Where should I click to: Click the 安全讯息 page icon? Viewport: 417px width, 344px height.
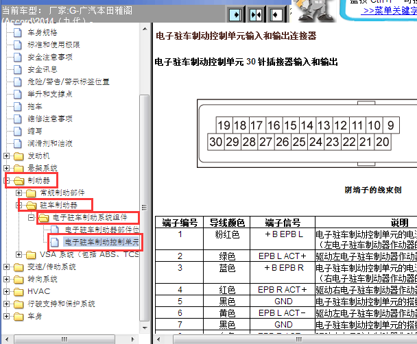pos(18,69)
